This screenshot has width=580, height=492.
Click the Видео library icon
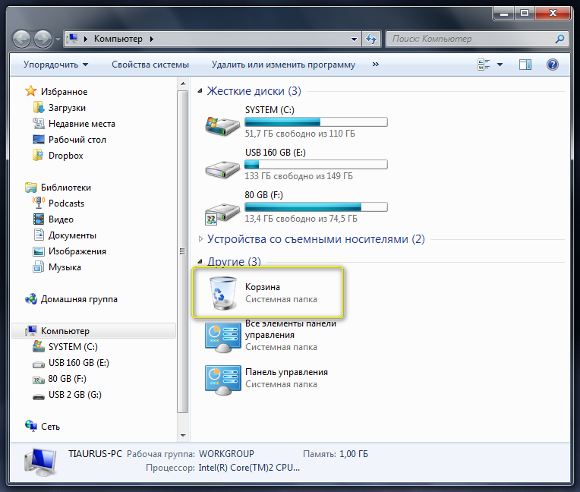(39, 219)
